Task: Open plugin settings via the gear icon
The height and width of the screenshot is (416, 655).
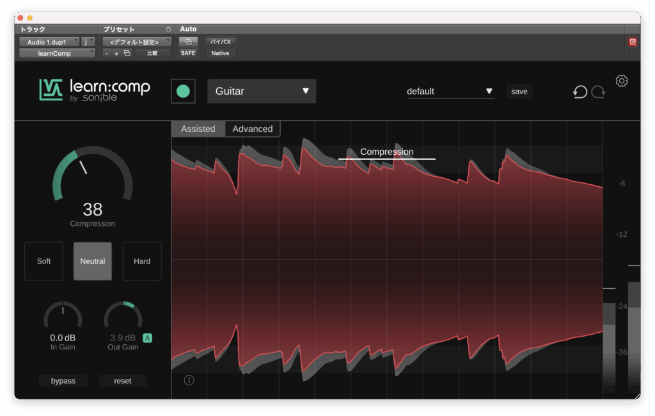Action: [622, 81]
